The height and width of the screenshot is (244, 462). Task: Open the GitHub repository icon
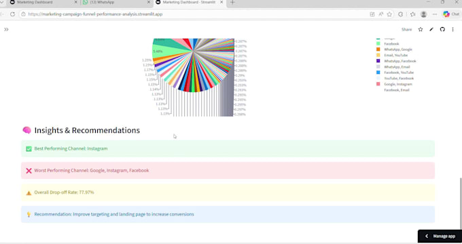tap(442, 29)
